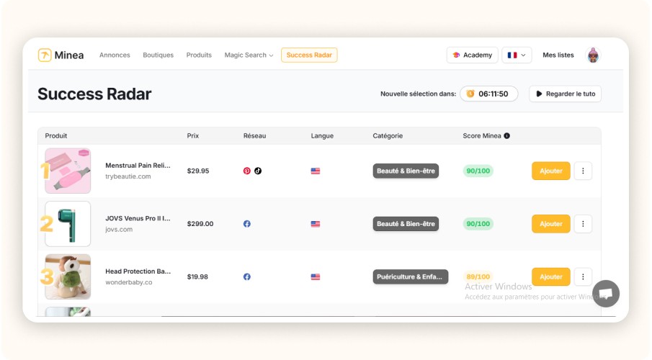652x360 pixels.
Task: Open the chat support bubble icon
Action: (x=606, y=294)
